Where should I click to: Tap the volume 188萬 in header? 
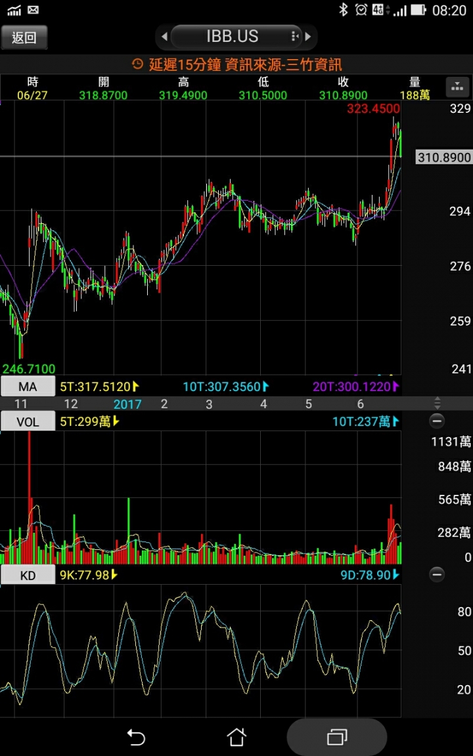coord(415,95)
